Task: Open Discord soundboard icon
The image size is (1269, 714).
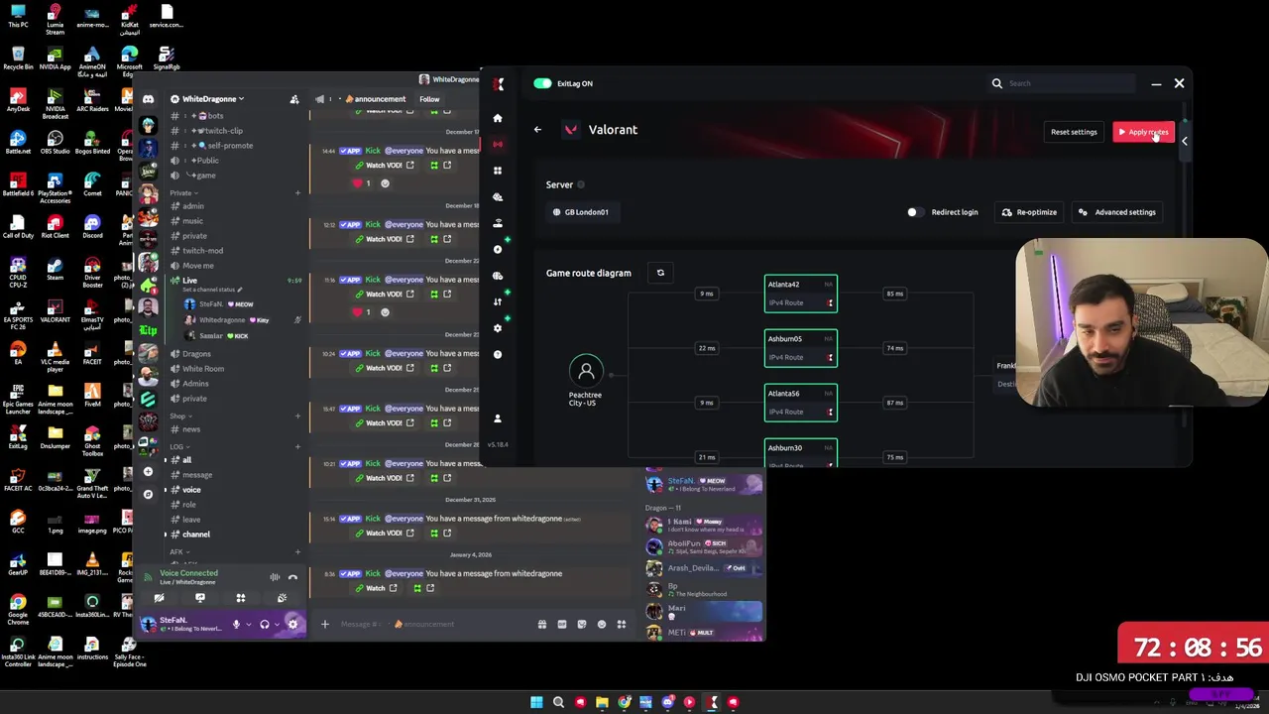Action: click(x=282, y=598)
